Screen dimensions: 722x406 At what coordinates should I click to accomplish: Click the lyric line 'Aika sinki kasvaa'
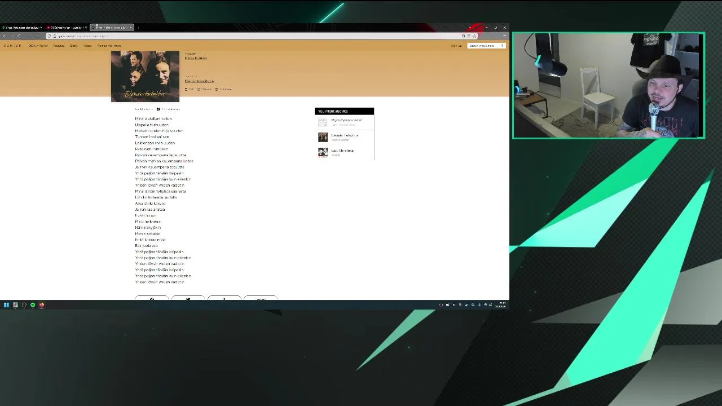[x=151, y=204]
